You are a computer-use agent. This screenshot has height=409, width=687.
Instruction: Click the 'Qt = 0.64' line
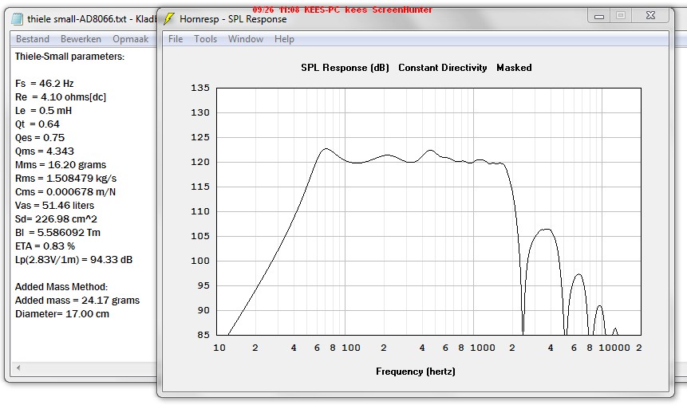[38, 124]
